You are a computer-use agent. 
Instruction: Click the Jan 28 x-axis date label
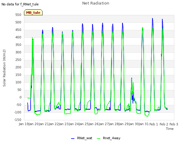tap(114, 124)
